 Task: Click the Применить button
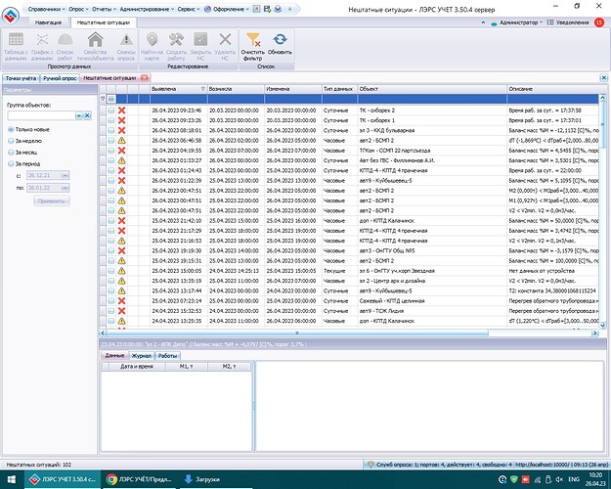[52, 200]
